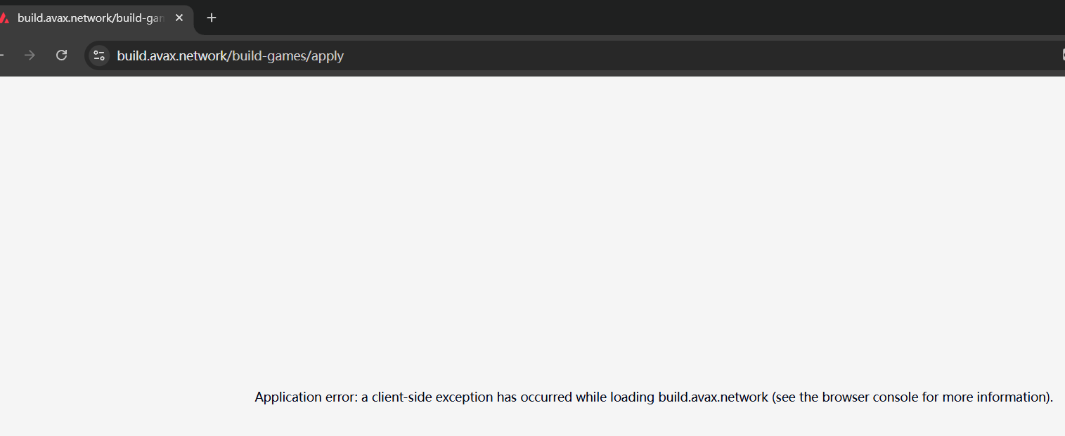This screenshot has height=436, width=1065.
Task: Click the red Avalanche favicon on the tab
Action: 4,18
